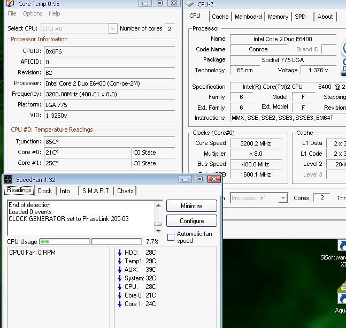Click the SpeedFan log scrollbar down arrow
This screenshot has height=328, width=346.
158,231
